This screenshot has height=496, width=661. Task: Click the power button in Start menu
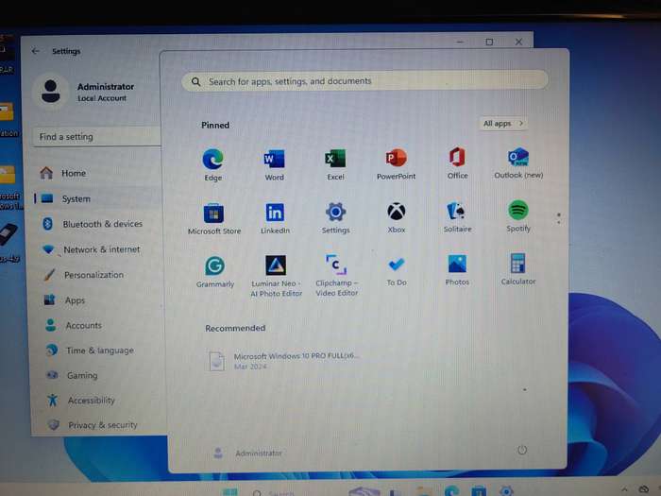point(522,450)
